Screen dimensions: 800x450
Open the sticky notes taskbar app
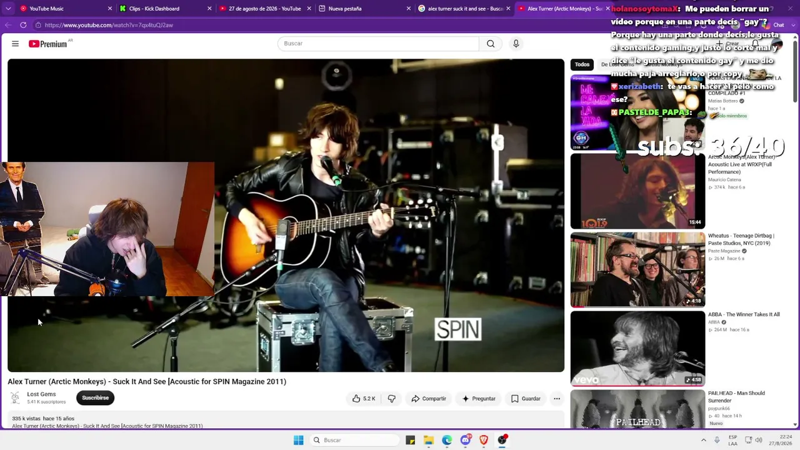(411, 440)
